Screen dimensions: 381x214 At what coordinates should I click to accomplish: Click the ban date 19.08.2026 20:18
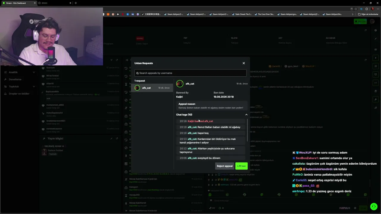tap(224, 97)
